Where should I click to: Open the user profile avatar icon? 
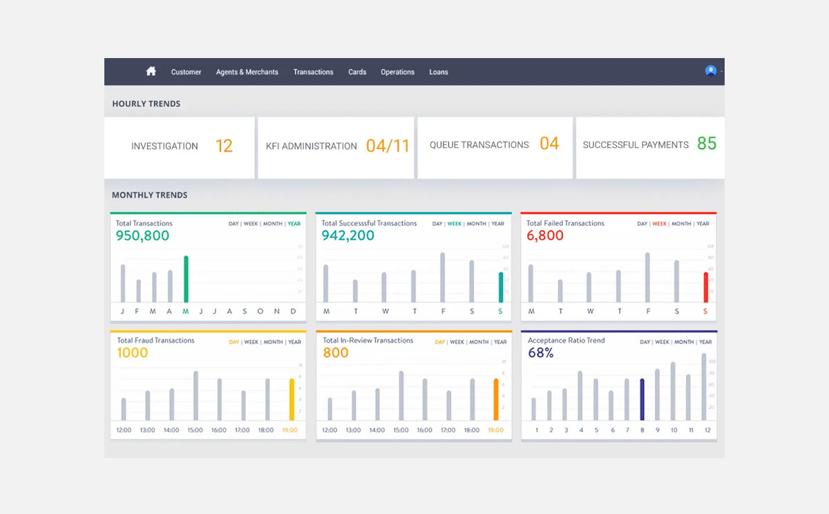tap(710, 70)
